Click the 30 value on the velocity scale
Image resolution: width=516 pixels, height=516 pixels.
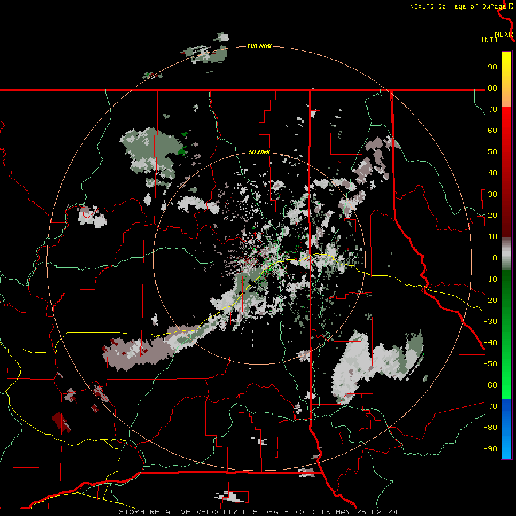492,194
